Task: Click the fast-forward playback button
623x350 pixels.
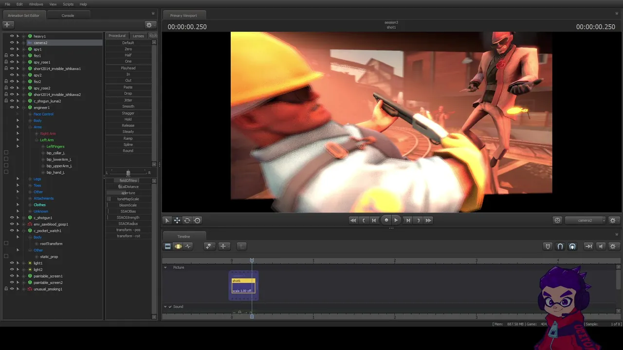Action: click(428, 220)
